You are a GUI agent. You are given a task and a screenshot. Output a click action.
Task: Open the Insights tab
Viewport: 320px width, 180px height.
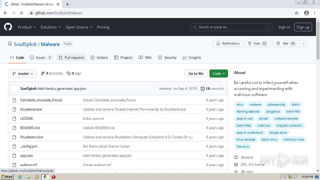[x=192, y=57]
